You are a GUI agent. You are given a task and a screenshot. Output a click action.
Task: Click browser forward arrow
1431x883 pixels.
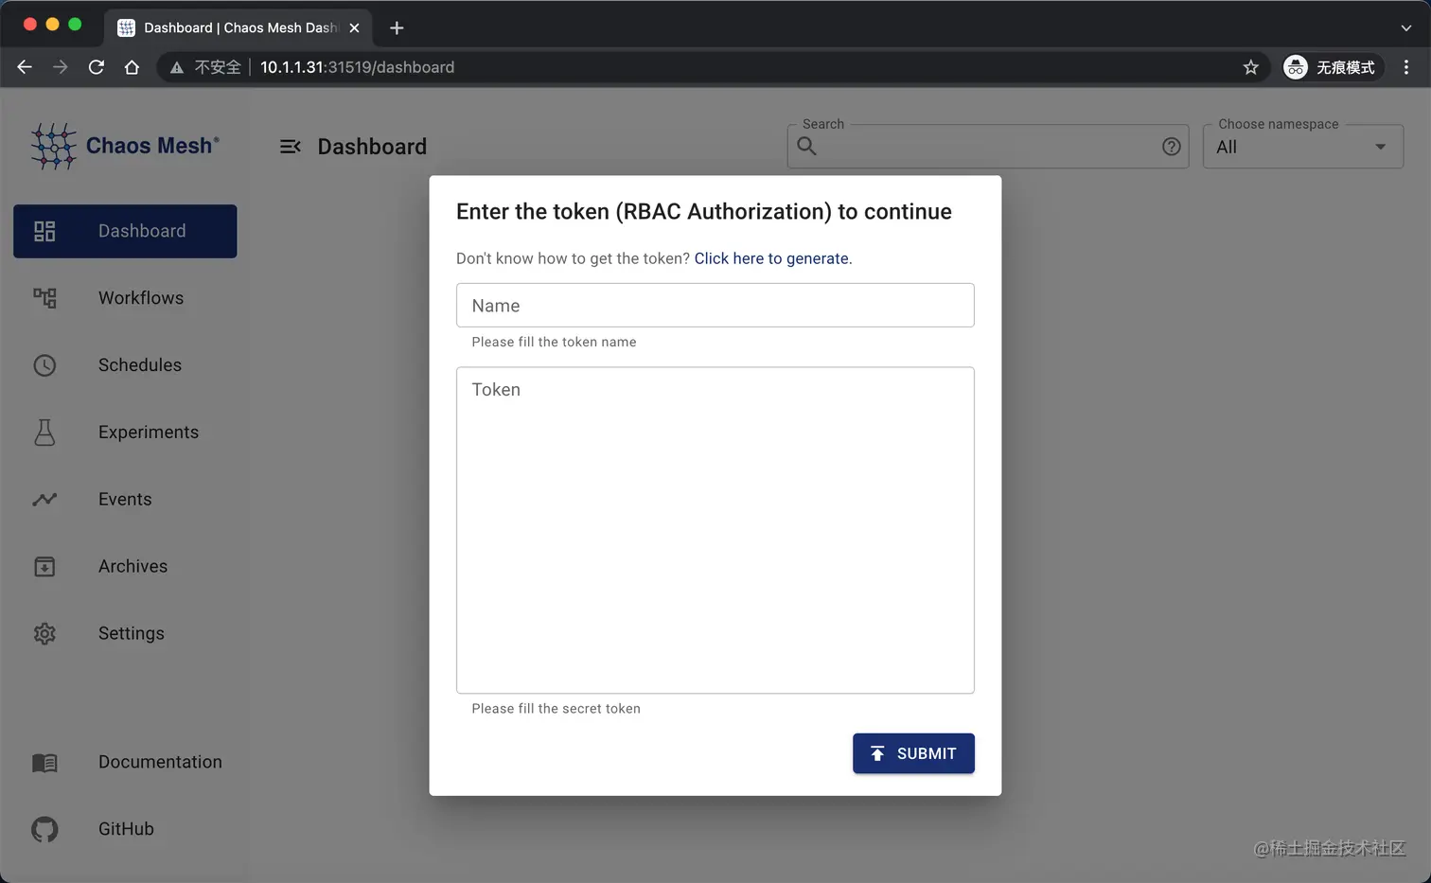(x=61, y=67)
